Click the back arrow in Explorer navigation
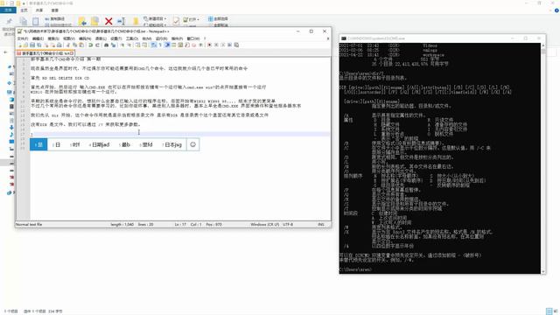Viewport: 560px width, 315px height. (x=5, y=52)
